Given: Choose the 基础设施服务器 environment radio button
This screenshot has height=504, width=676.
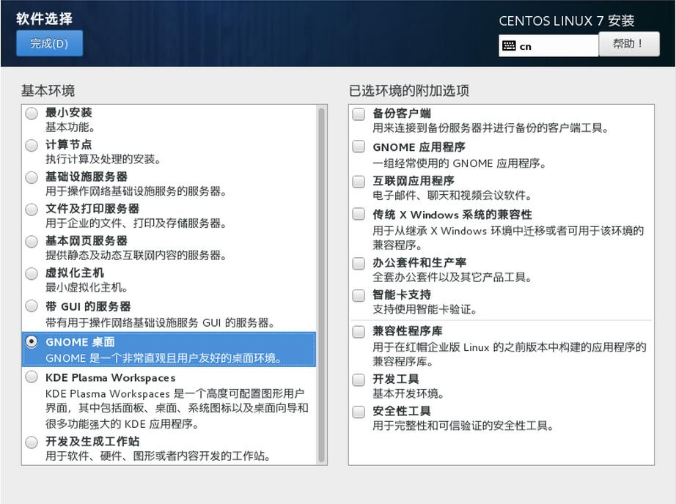Looking at the screenshot, I should coord(32,177).
